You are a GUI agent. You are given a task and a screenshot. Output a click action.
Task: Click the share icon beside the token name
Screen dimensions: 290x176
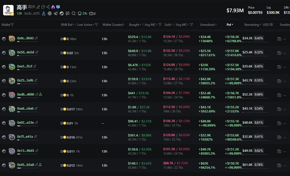click(48, 7)
